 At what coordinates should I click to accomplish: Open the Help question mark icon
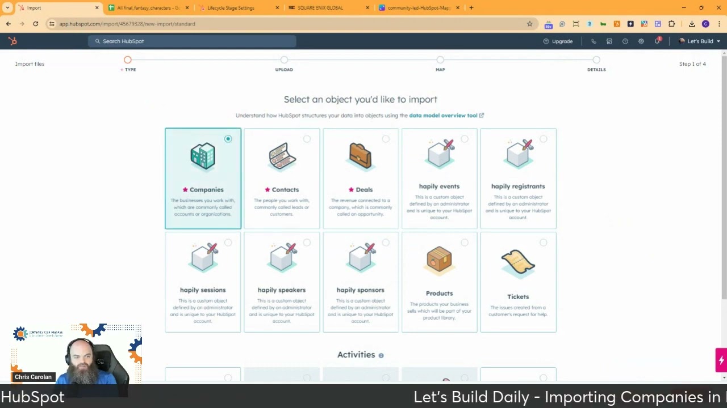point(625,41)
